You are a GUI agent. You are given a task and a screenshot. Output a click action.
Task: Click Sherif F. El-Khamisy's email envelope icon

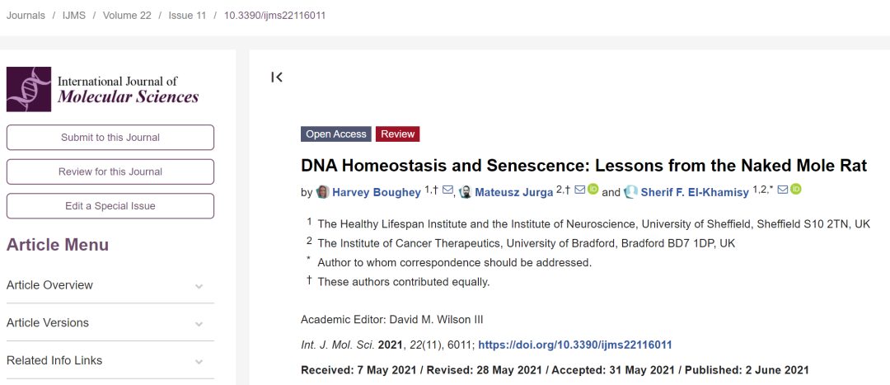click(783, 190)
